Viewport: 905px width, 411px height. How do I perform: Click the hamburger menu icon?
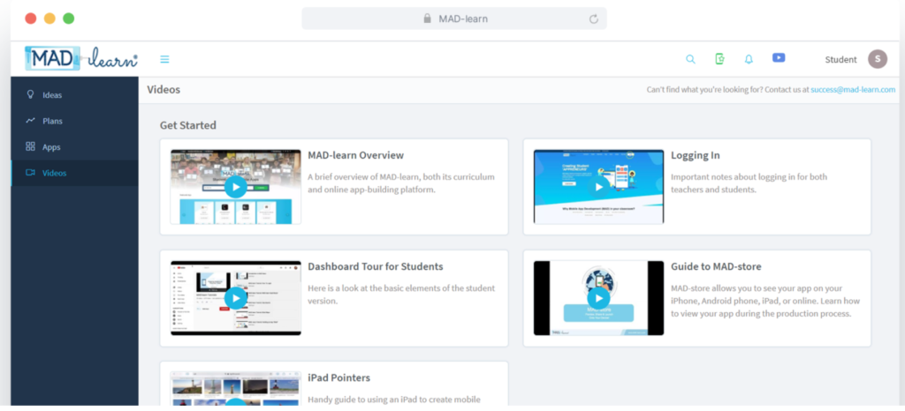pos(164,60)
